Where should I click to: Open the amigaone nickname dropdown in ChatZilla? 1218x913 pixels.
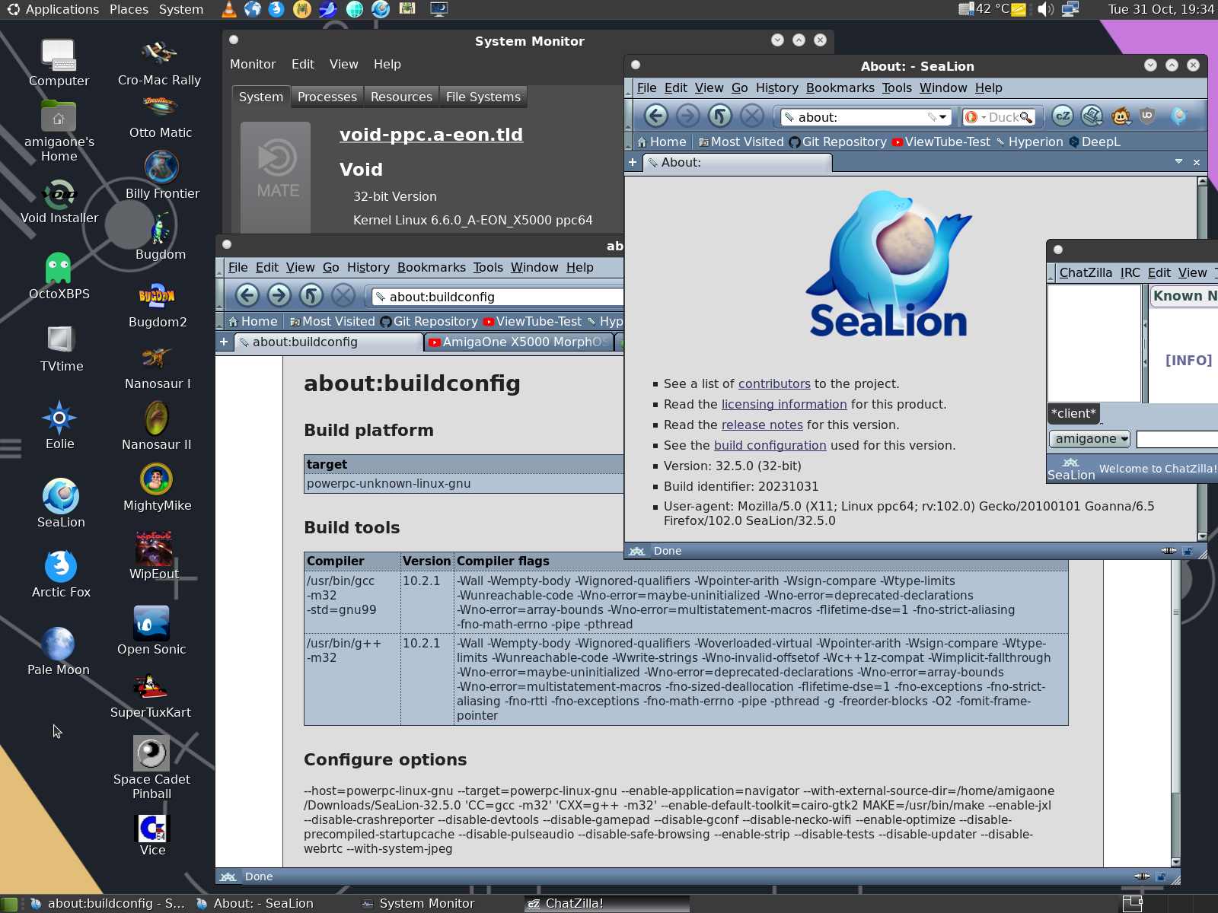1090,439
